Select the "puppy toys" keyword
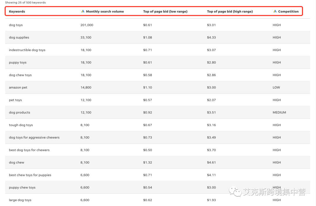Screen dimensions: 316x206 pyautogui.click(x=18, y=63)
